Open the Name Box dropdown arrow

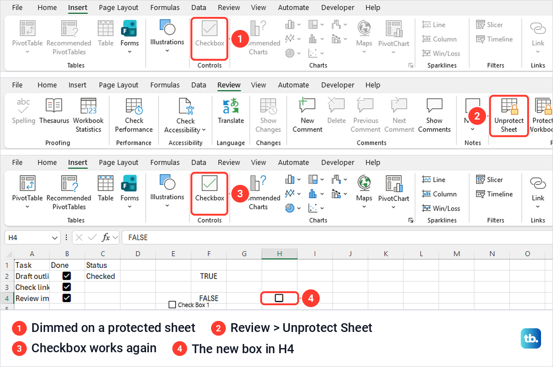[x=55, y=237]
